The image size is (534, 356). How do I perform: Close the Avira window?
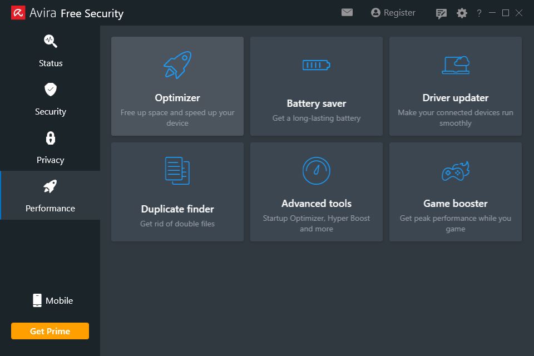pyautogui.click(x=518, y=13)
